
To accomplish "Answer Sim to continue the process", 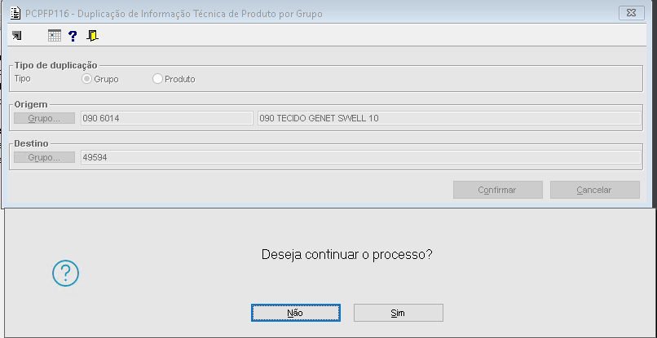I will [x=398, y=313].
